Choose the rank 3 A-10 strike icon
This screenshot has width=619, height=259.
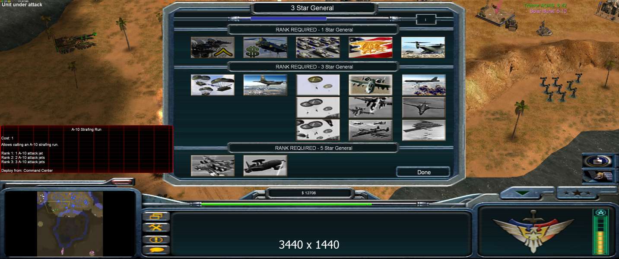click(x=371, y=130)
